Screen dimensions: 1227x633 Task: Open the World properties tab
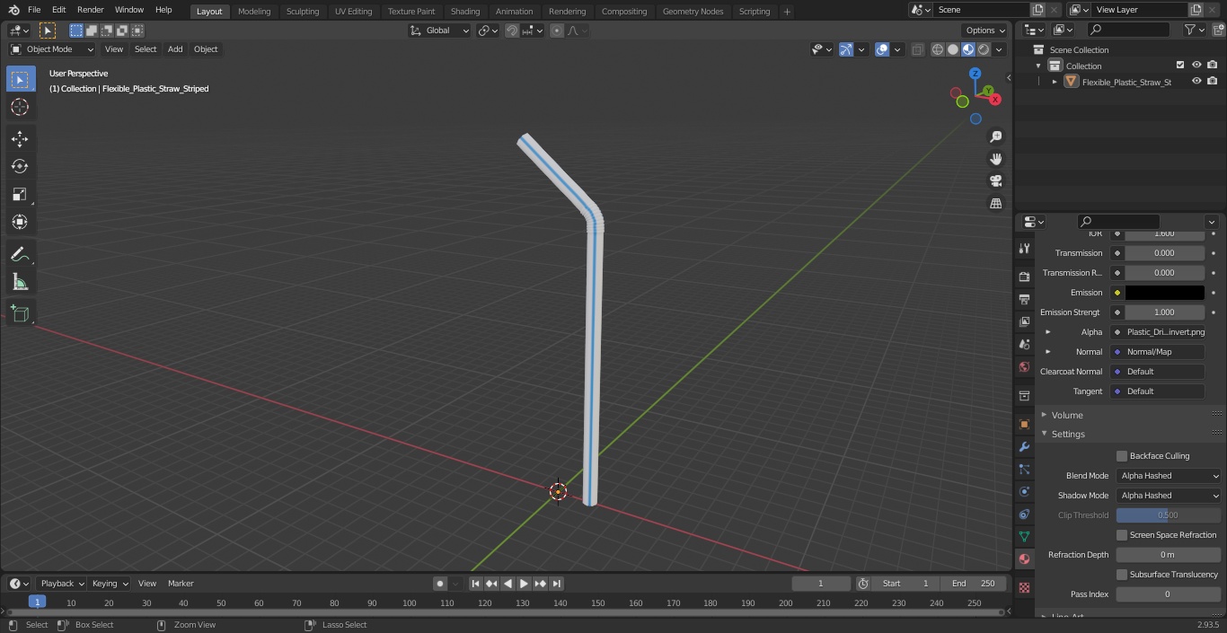click(1024, 366)
